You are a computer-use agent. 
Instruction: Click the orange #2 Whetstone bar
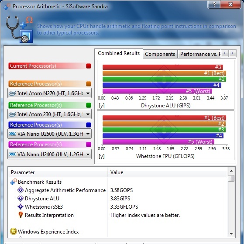click(x=164, y=124)
